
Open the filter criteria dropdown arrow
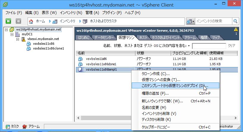pos(189,46)
